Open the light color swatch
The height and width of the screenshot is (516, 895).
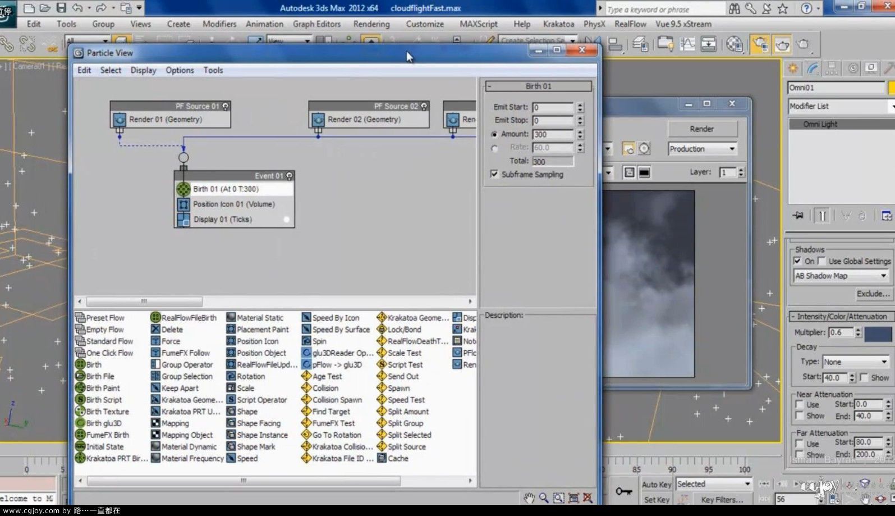(878, 334)
